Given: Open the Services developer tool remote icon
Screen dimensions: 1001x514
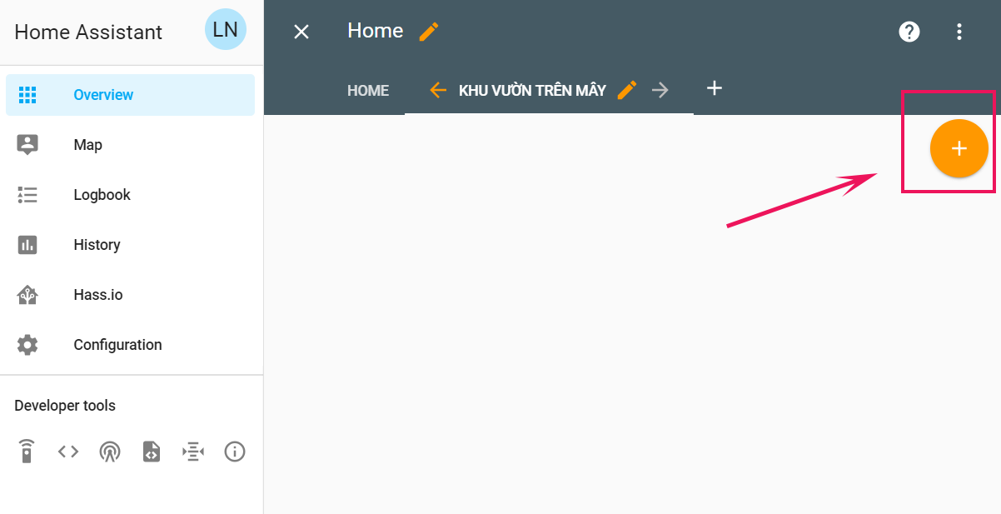Looking at the screenshot, I should click(27, 452).
